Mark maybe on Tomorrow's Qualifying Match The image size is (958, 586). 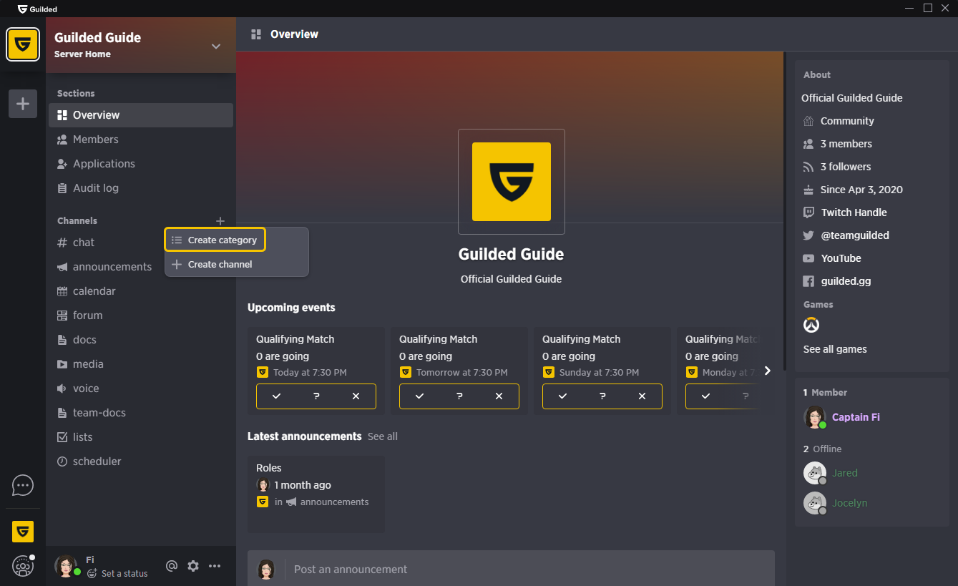click(x=459, y=396)
